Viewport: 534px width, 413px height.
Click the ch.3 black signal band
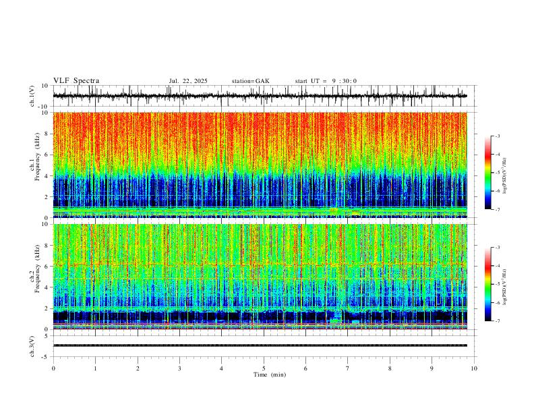(x=260, y=346)
